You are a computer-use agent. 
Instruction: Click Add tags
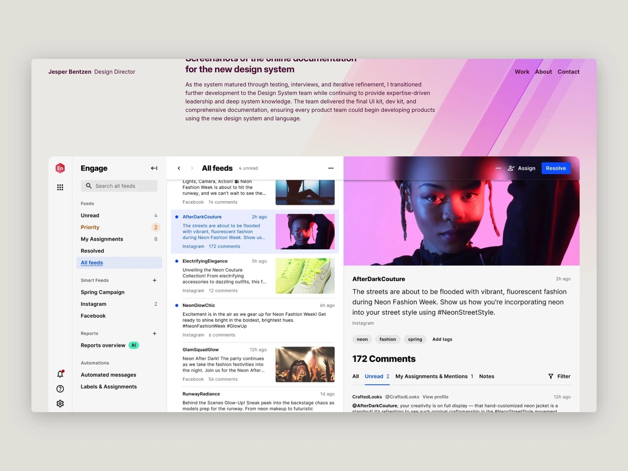point(442,339)
